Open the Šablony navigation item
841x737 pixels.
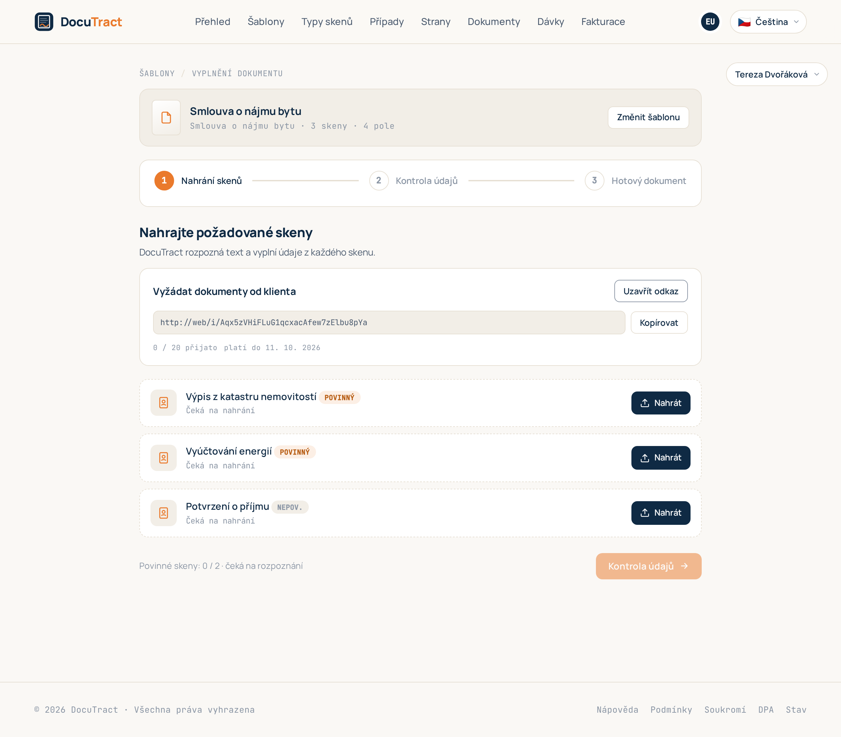coord(266,22)
